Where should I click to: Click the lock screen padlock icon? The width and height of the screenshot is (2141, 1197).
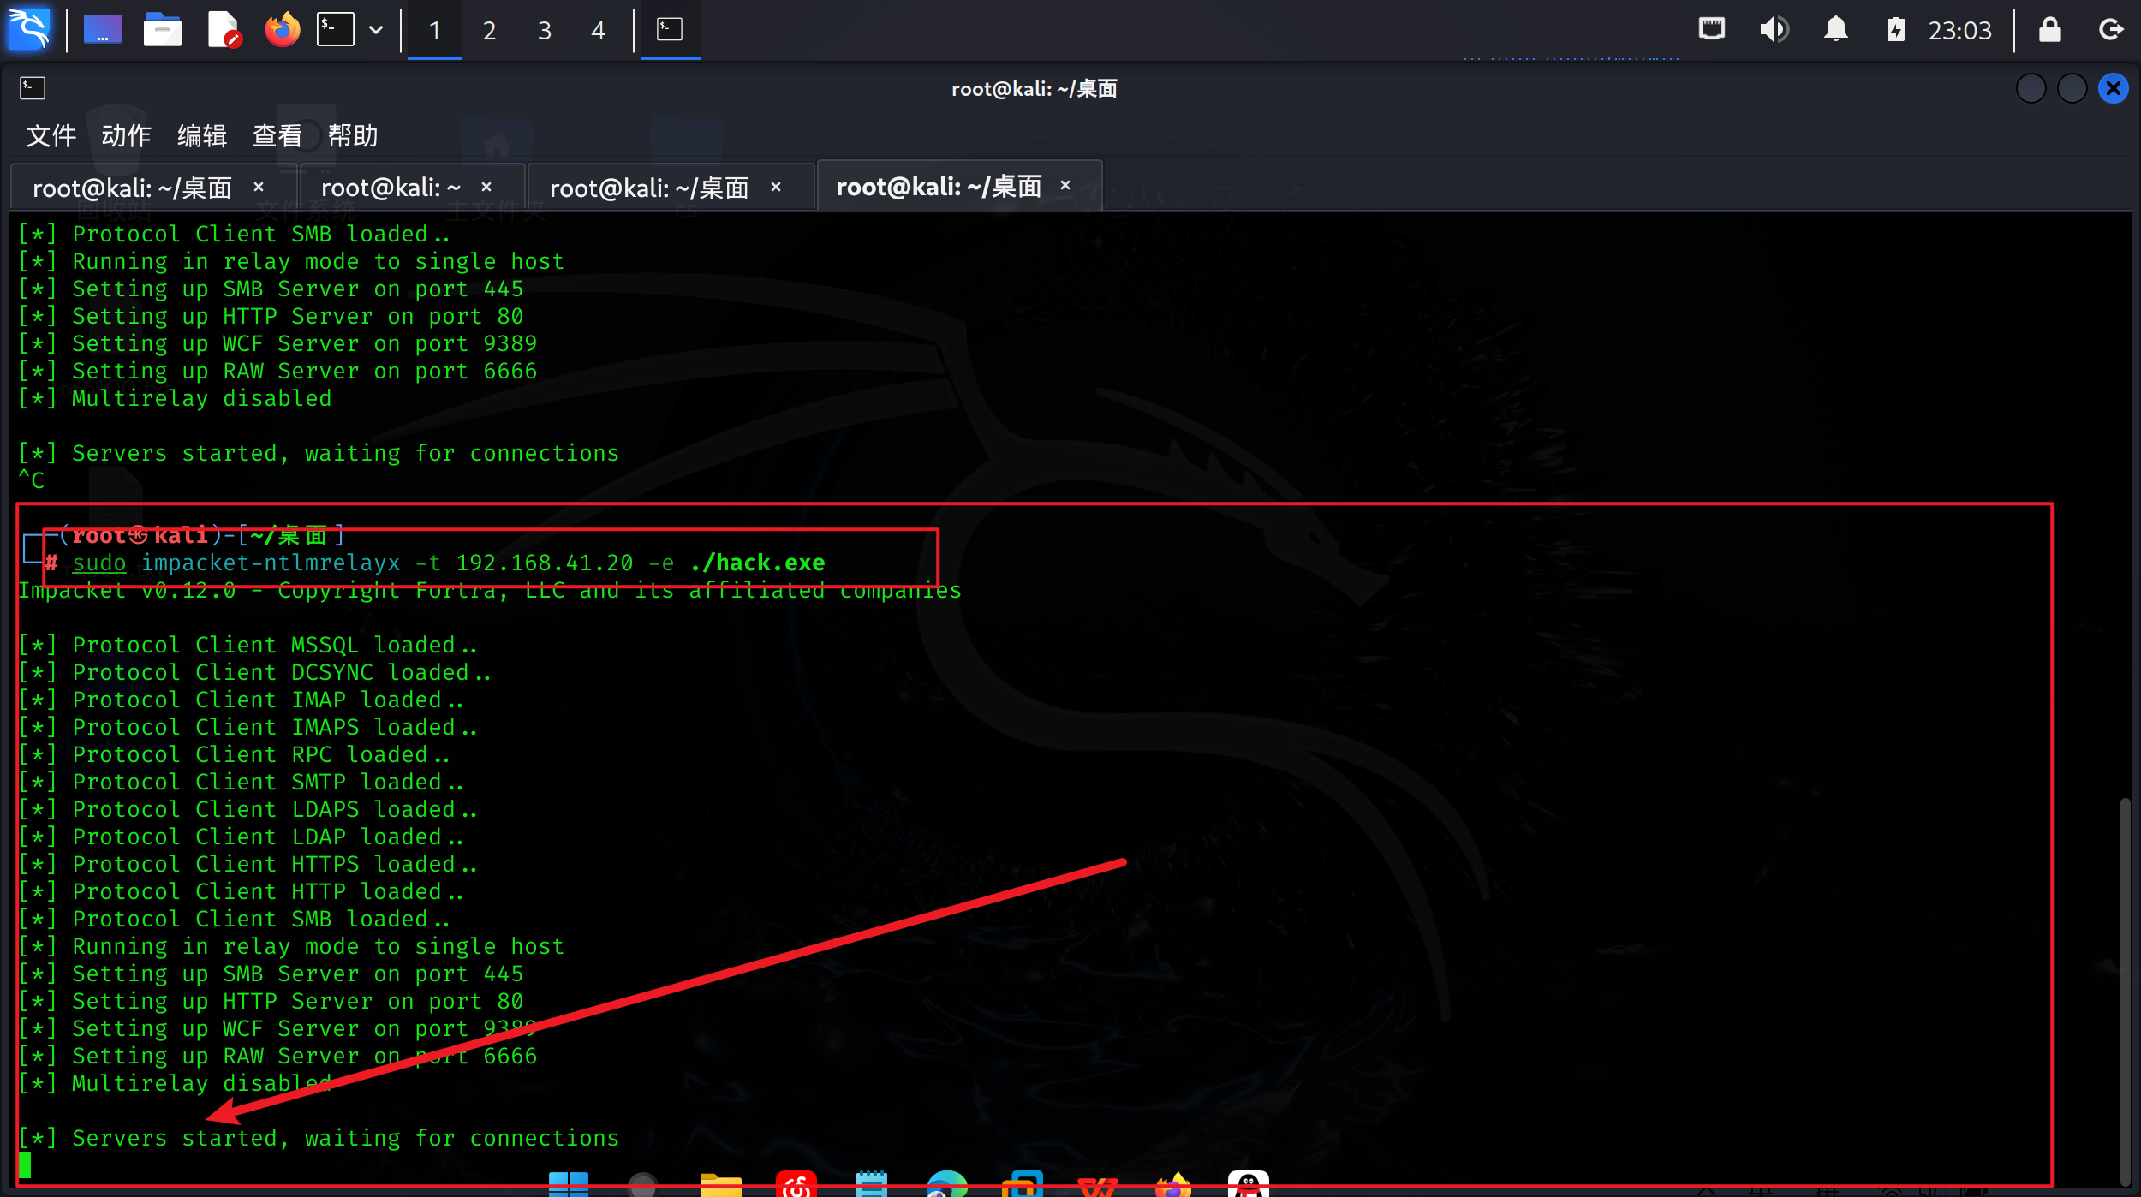point(2049,30)
